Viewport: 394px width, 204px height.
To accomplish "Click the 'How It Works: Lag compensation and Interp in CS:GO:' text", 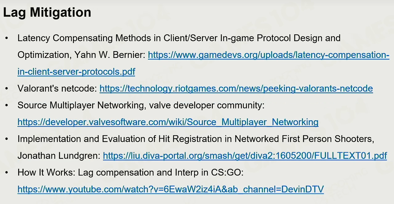I will (x=131, y=172).
